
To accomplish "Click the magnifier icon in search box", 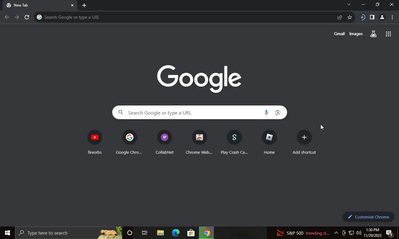I will click(121, 113).
